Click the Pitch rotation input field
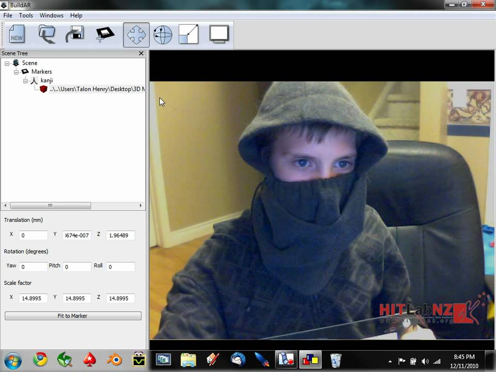Viewport: 496px width, 372px height. [77, 267]
